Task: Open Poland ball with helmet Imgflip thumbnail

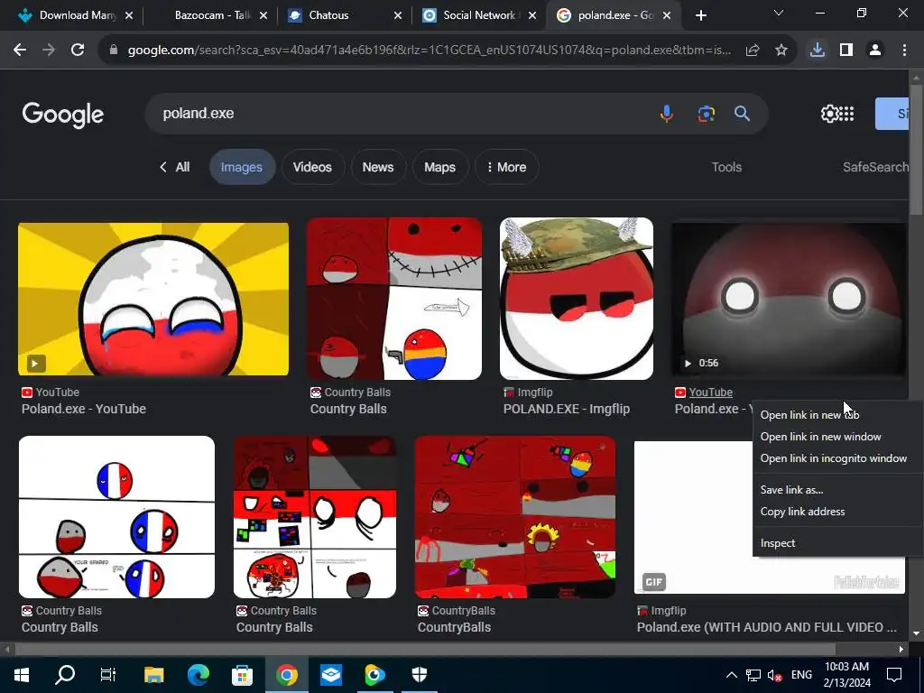Action: [x=577, y=299]
